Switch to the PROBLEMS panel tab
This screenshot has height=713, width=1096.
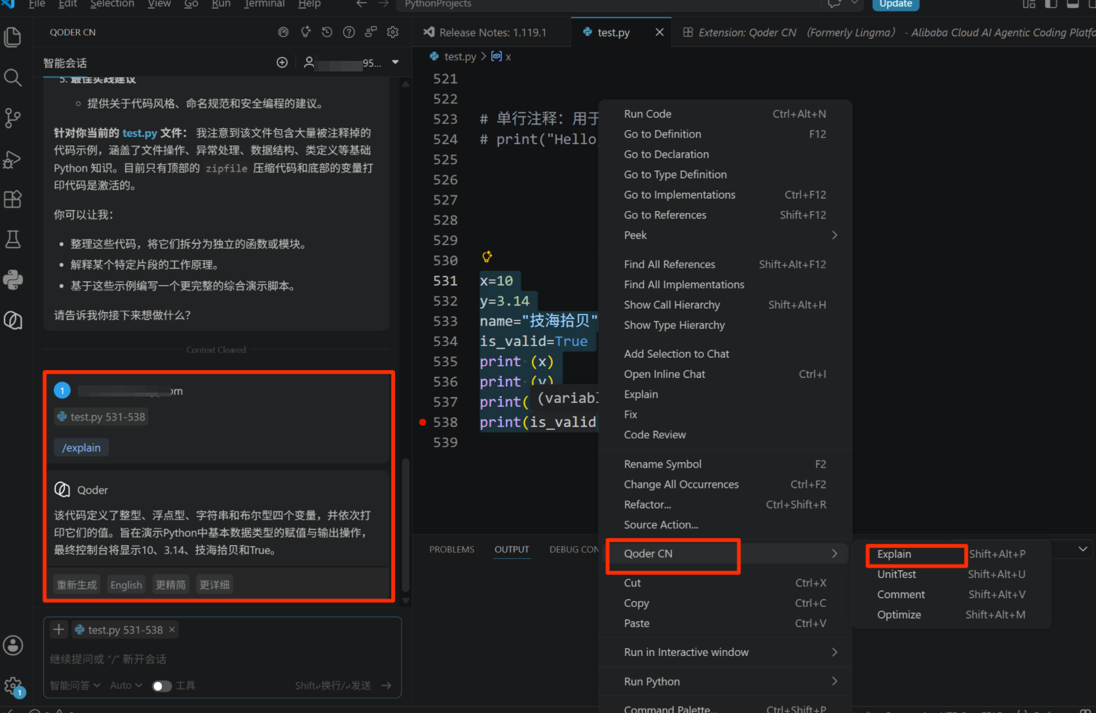tap(451, 550)
